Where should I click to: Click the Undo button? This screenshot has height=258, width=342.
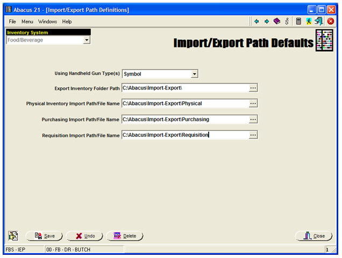(85, 236)
